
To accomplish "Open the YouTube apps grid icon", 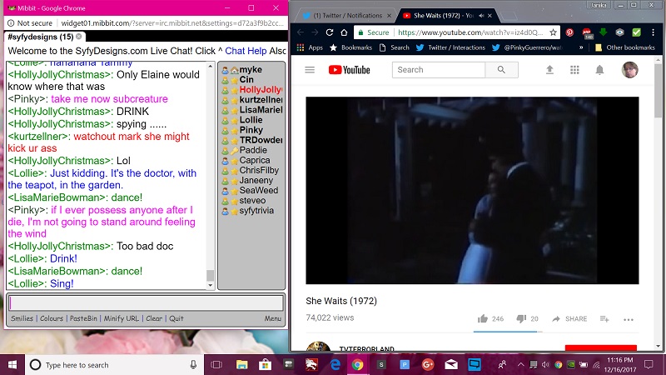I will click(x=574, y=70).
